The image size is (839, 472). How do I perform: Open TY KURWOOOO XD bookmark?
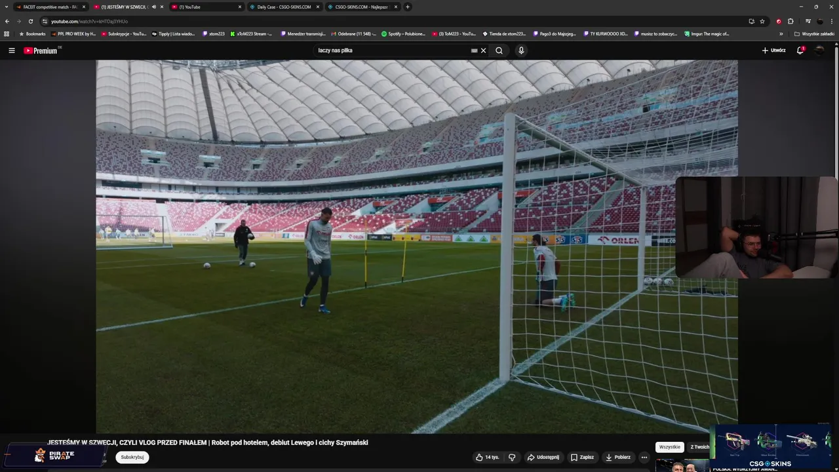pyautogui.click(x=605, y=33)
